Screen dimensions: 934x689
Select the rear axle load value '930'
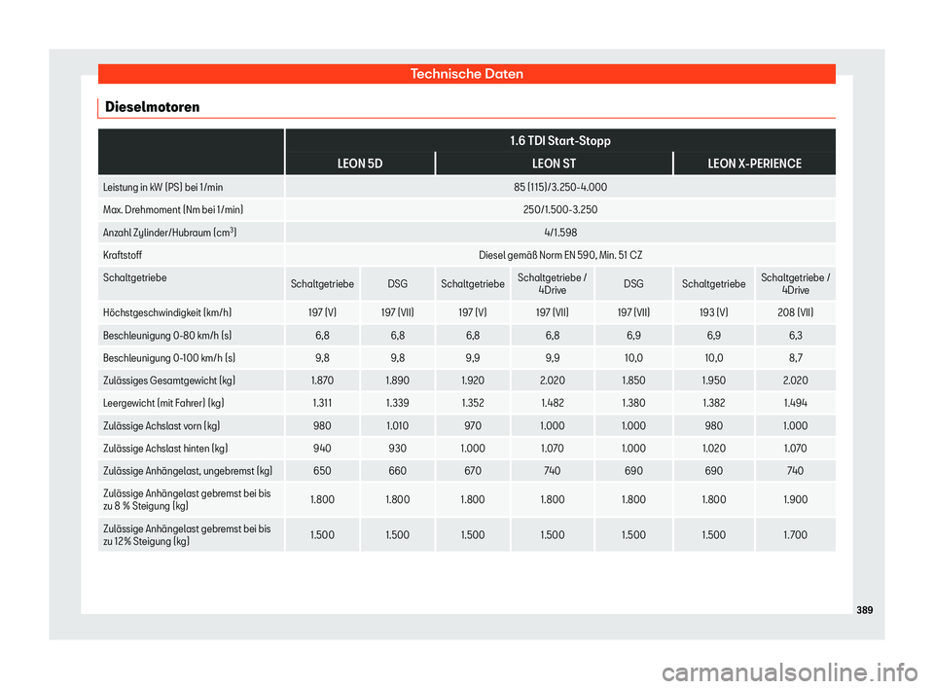[397, 449]
